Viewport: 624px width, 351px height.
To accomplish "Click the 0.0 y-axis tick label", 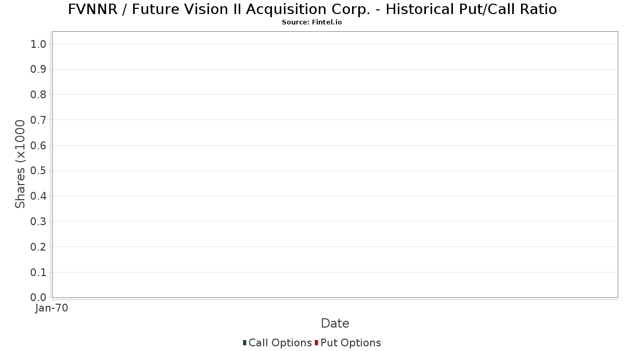I will (38, 297).
